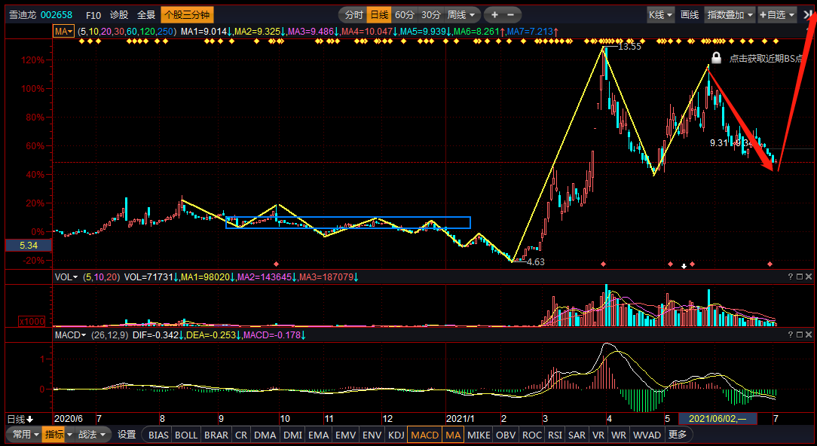This screenshot has height=446, width=817.
Task: Open the +自选 watchlist dropdown
Action: (777, 14)
